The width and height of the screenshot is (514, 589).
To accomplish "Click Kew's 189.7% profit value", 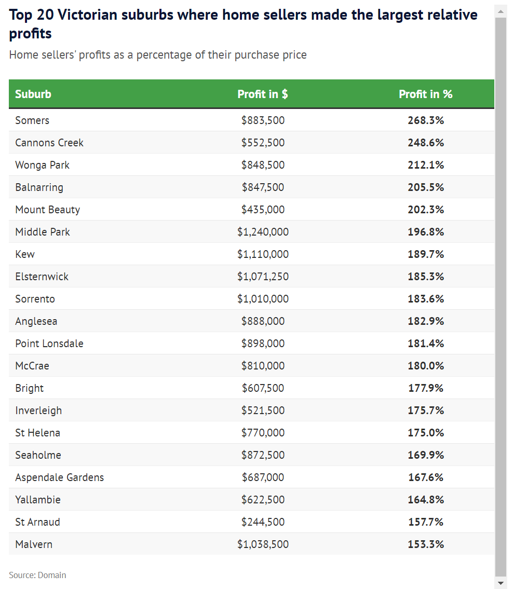I will 426,254.
